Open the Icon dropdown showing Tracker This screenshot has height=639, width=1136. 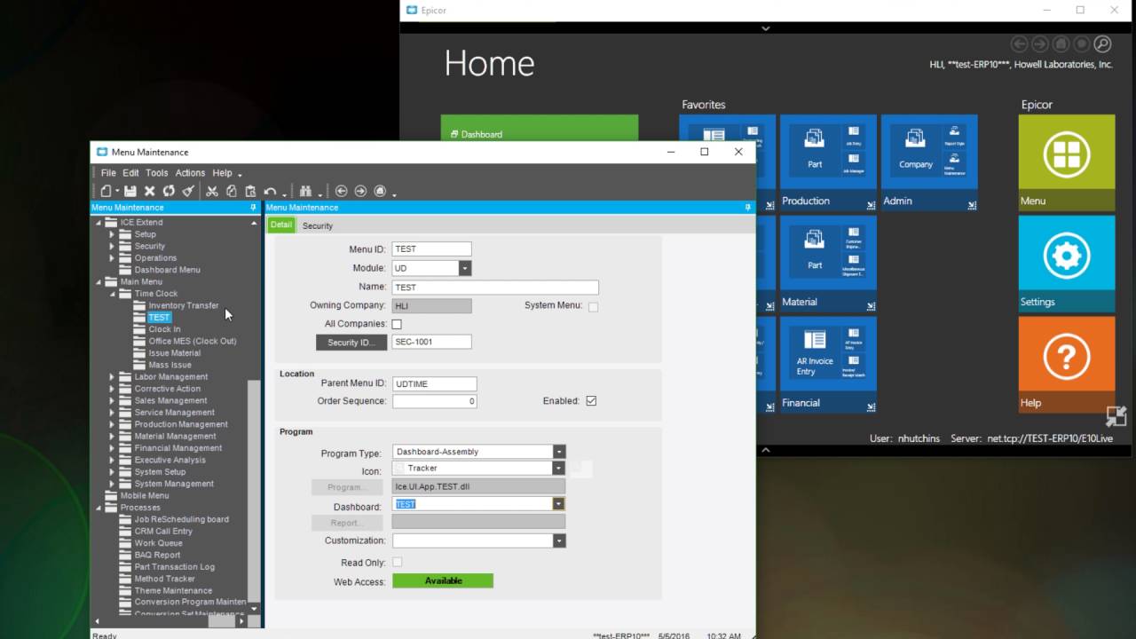pyautogui.click(x=558, y=468)
